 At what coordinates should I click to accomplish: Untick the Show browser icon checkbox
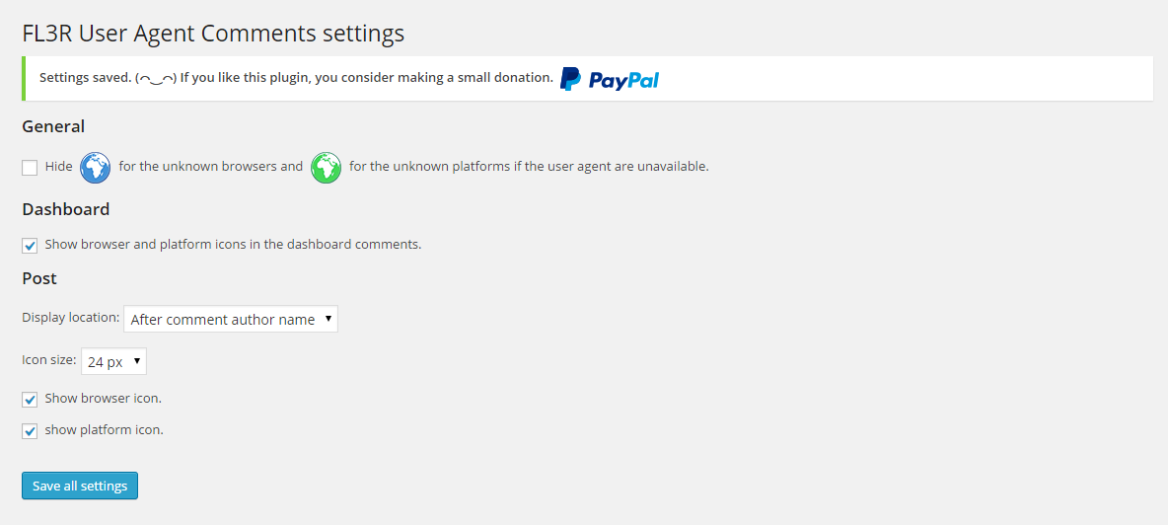pyautogui.click(x=30, y=400)
